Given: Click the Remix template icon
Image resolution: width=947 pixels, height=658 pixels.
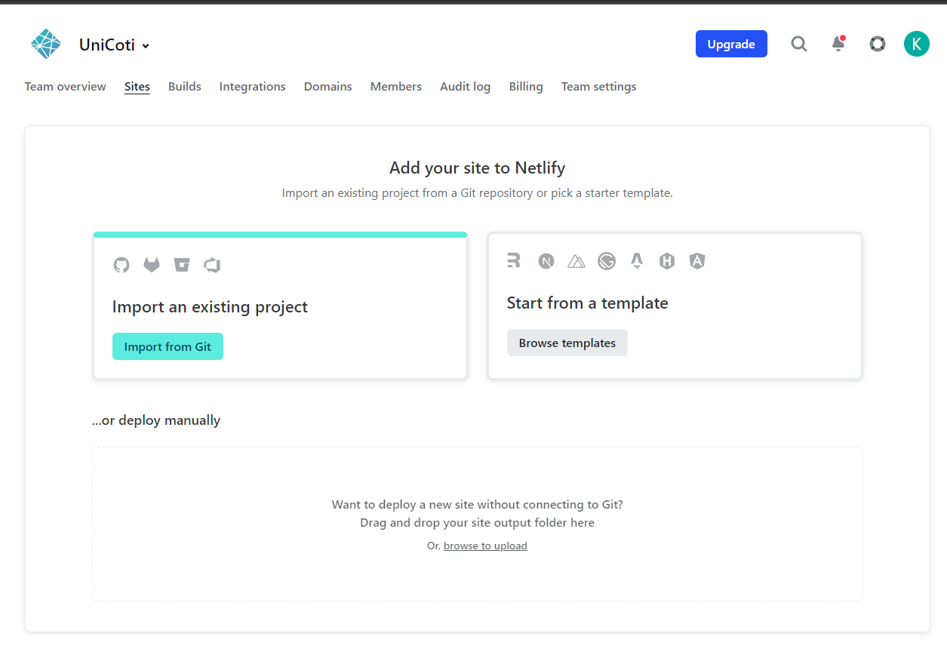Looking at the screenshot, I should [514, 261].
